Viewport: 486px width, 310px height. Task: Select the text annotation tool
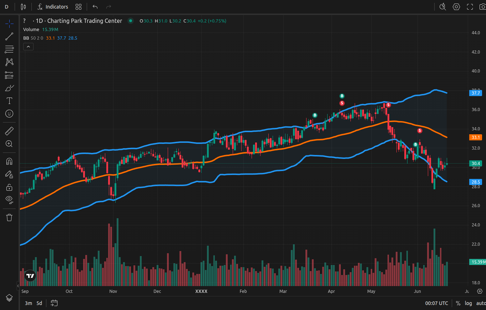pyautogui.click(x=9, y=101)
